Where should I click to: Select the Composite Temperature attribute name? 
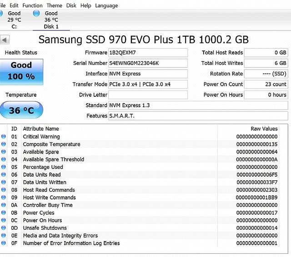tap(51, 144)
